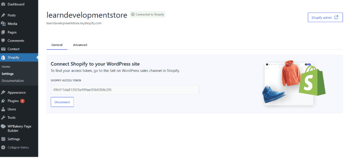Click the Users person icon
This screenshot has width=348, height=158.
coord(3,109)
